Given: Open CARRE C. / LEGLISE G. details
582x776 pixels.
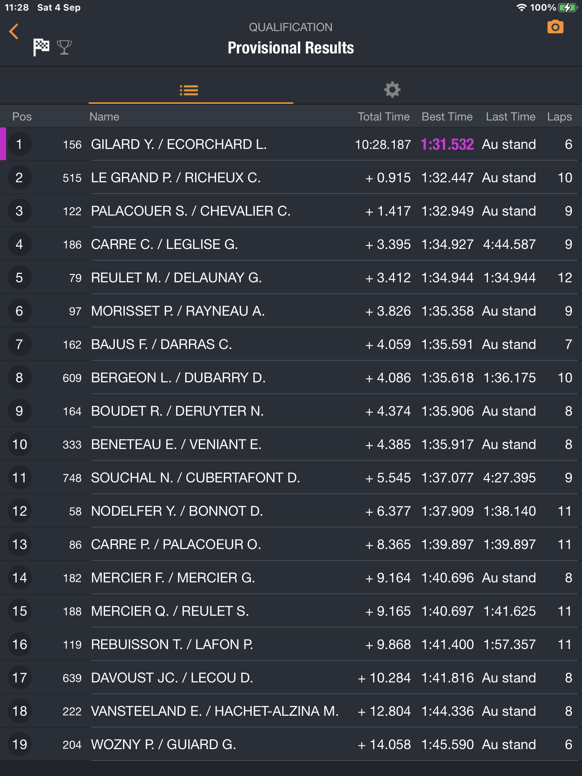Looking at the screenshot, I should pos(291,244).
